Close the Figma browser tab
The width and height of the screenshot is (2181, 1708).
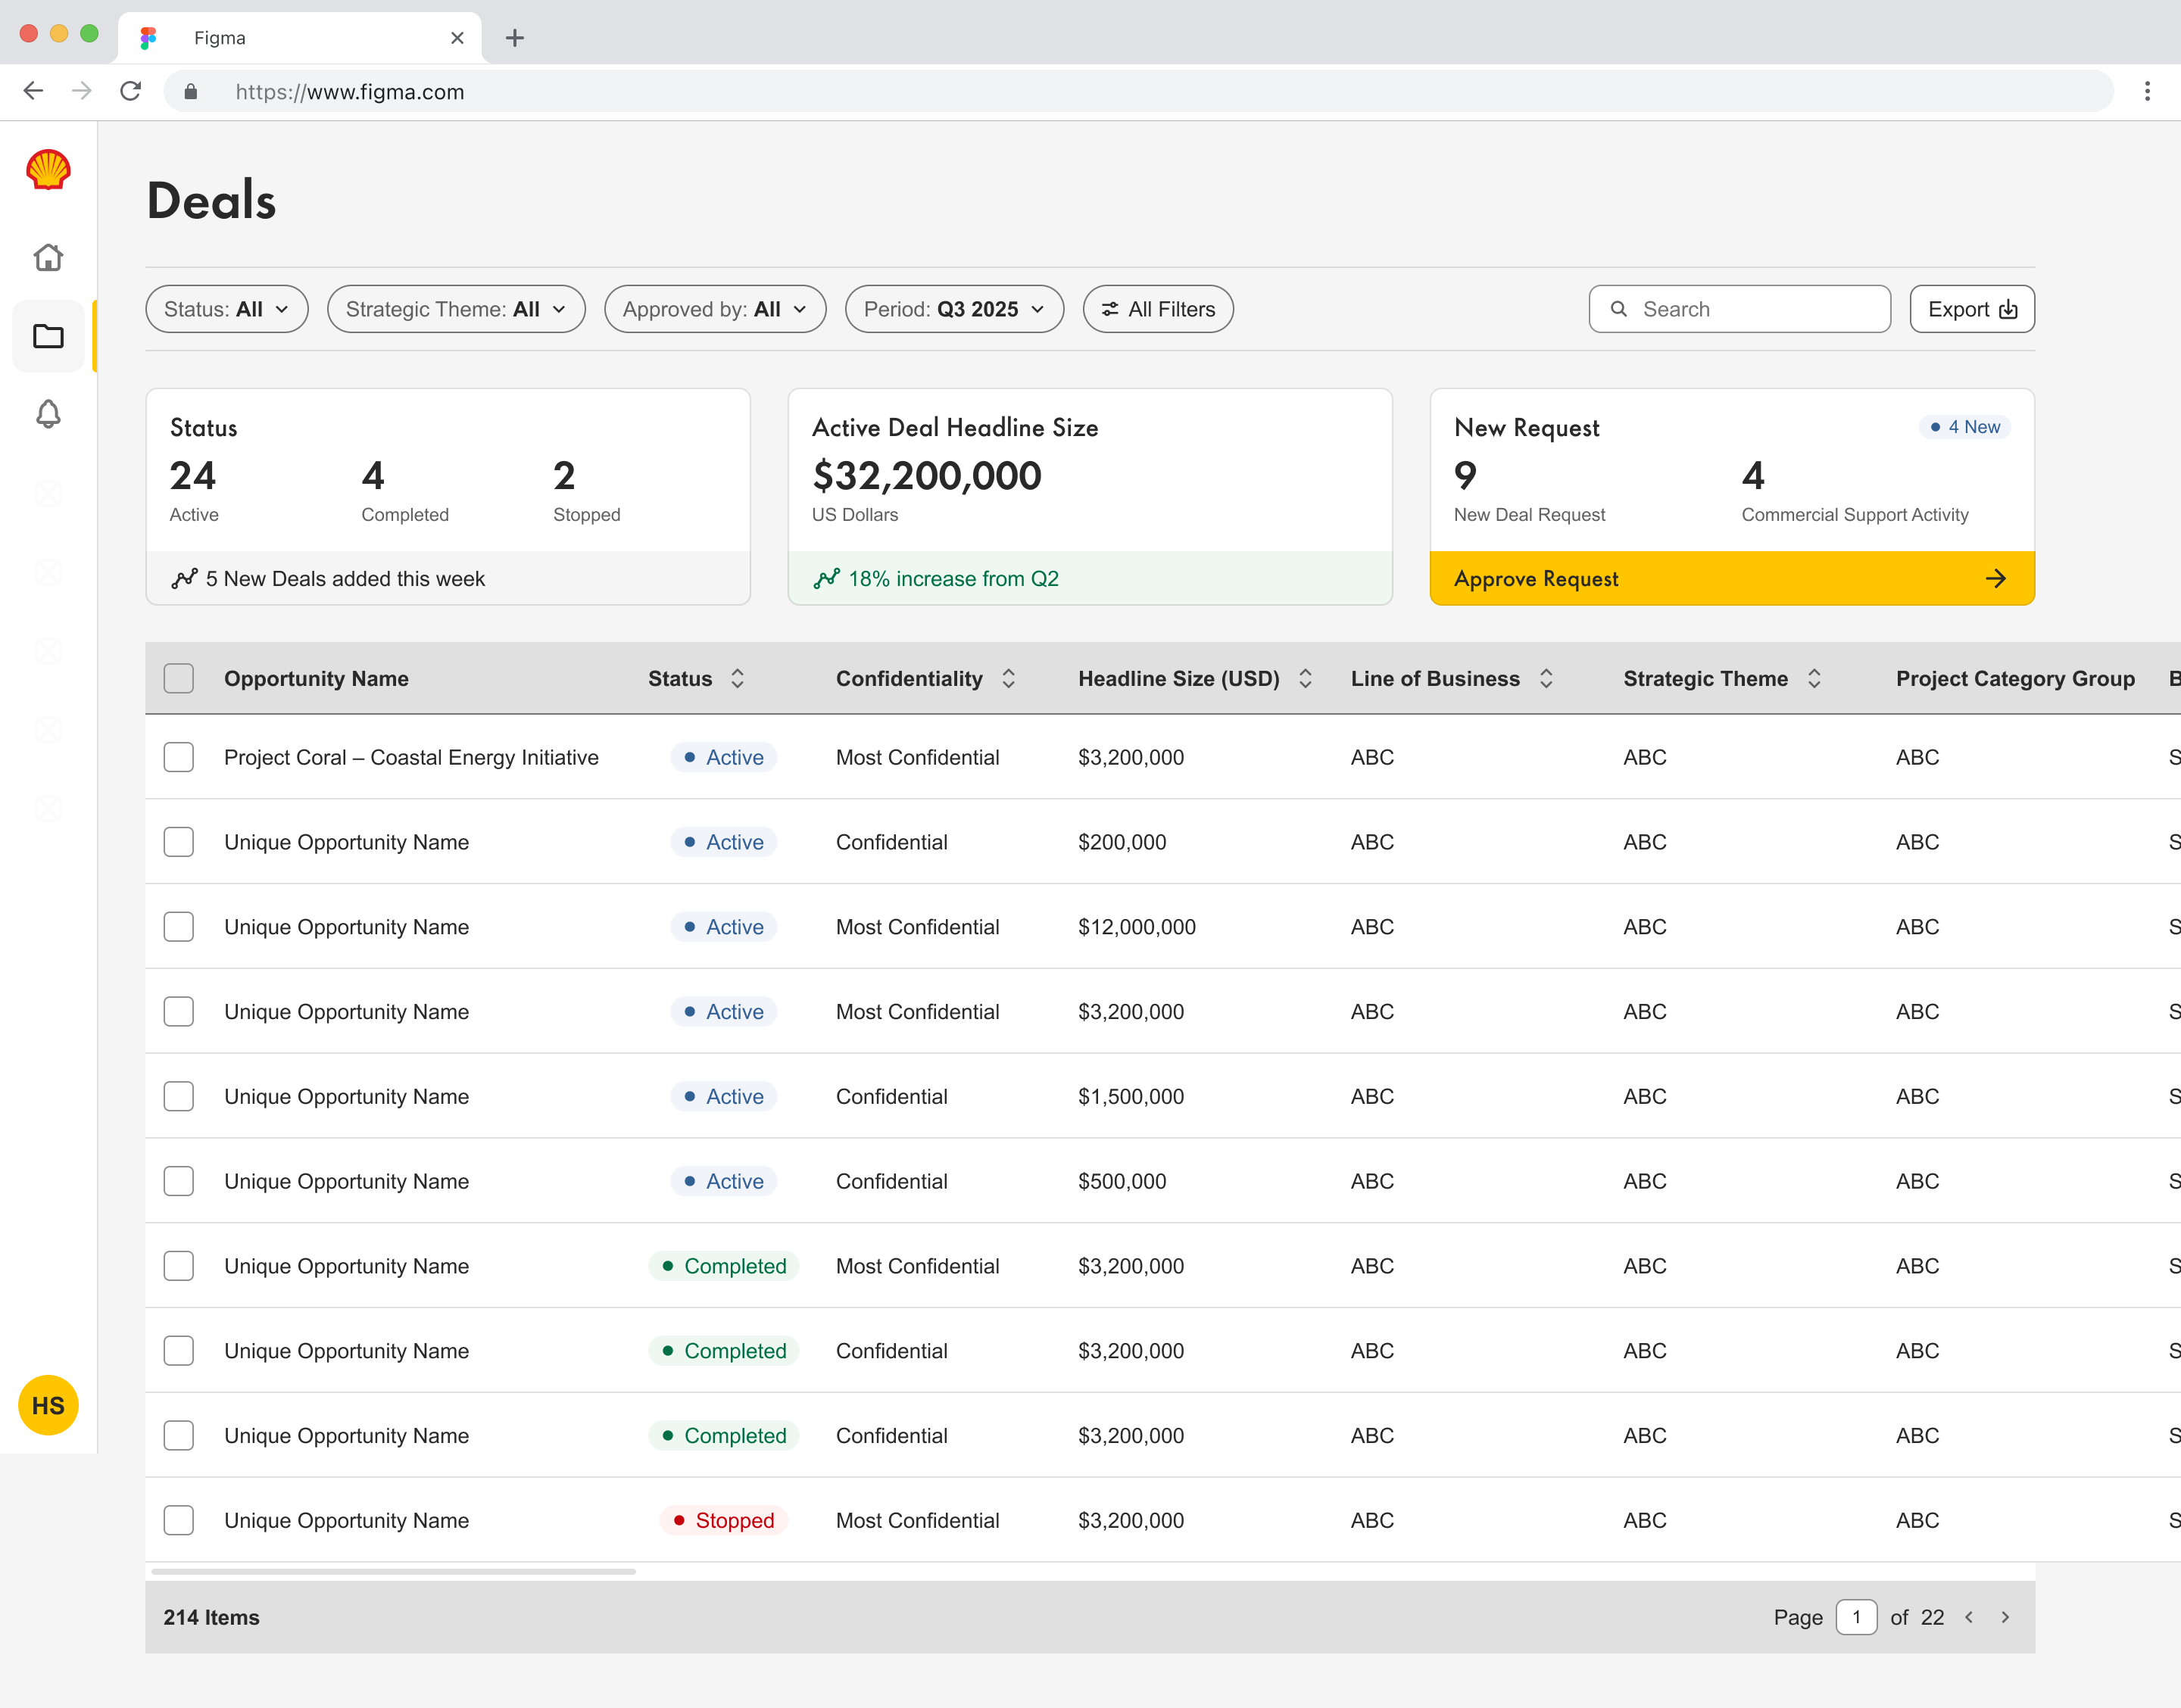[x=457, y=38]
